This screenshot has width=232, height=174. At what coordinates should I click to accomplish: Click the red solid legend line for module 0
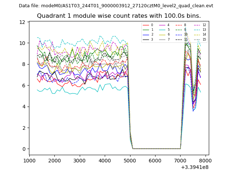pyautogui.click(x=146, y=25)
